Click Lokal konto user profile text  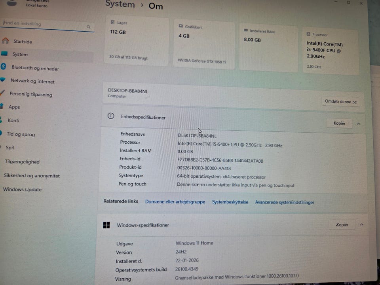[36, 5]
